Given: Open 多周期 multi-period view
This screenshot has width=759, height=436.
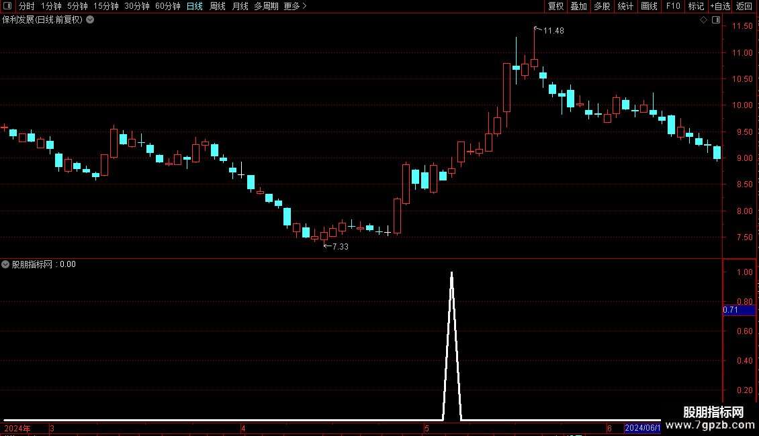Looking at the screenshot, I should [266, 6].
